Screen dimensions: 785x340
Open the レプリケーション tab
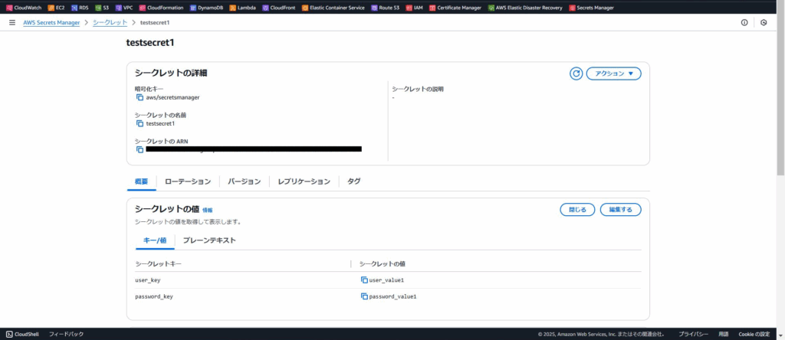click(x=304, y=181)
